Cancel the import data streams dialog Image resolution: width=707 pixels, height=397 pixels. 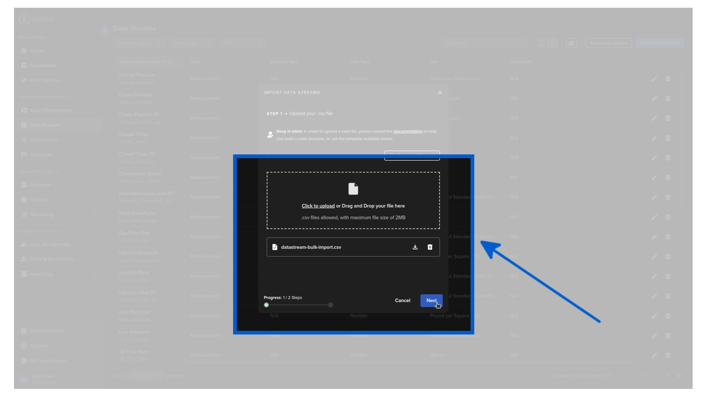pyautogui.click(x=402, y=300)
